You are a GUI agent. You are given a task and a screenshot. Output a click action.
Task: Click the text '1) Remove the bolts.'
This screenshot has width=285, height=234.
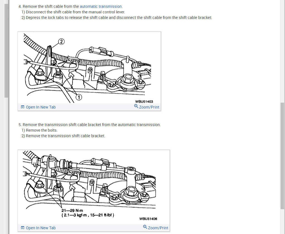39,130
